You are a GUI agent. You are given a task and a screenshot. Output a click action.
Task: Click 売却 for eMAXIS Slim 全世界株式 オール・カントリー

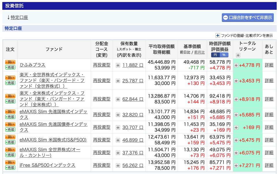[x=10, y=155]
